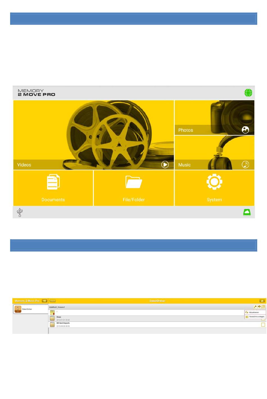Image resolution: width=267 pixels, height=399 pixels.
Task: Choose Aktualisieren from the popup menu
Action: click(x=255, y=312)
